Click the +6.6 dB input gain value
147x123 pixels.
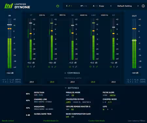pos(10,73)
